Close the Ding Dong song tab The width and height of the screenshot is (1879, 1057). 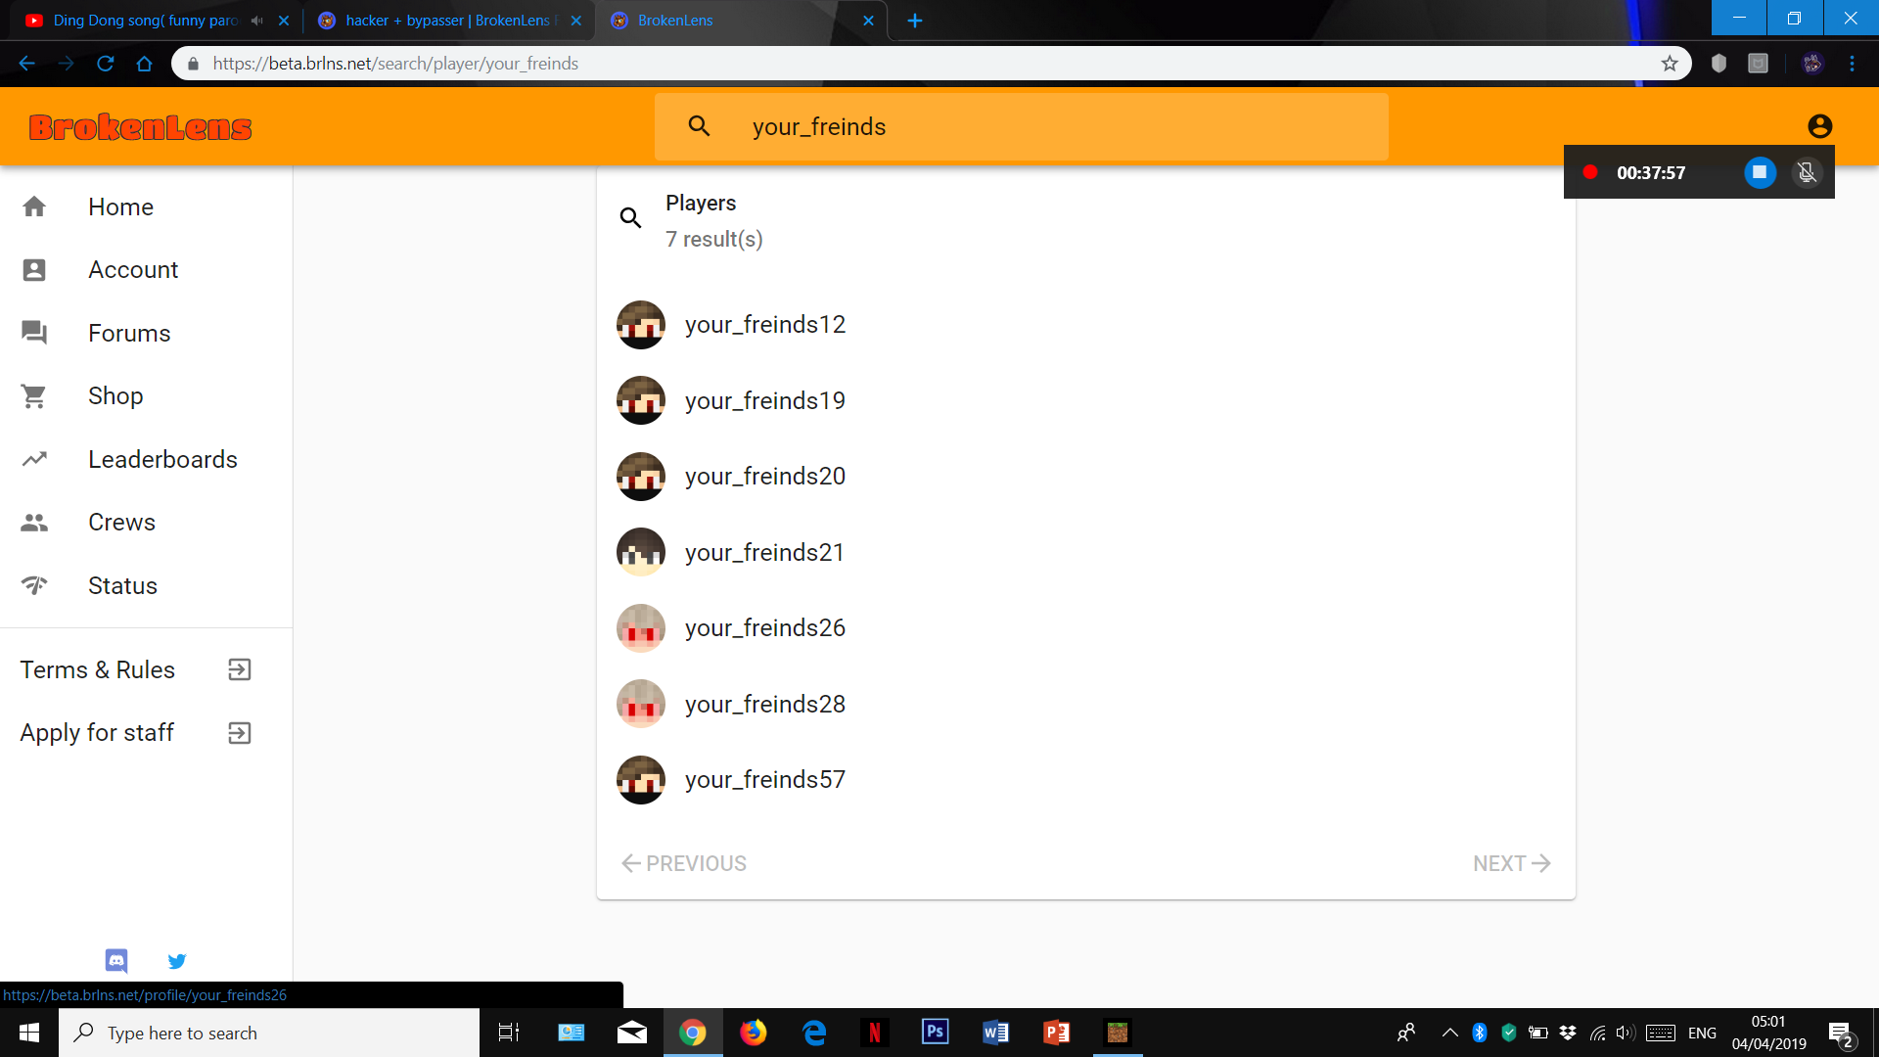coord(284,21)
